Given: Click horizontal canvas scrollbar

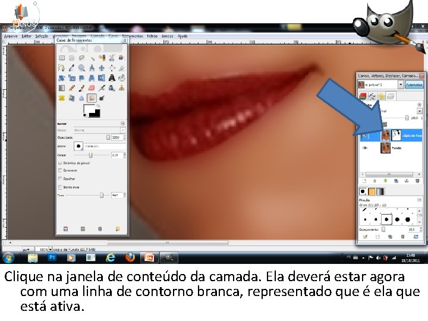Looking at the screenshot, I should 168,243.
